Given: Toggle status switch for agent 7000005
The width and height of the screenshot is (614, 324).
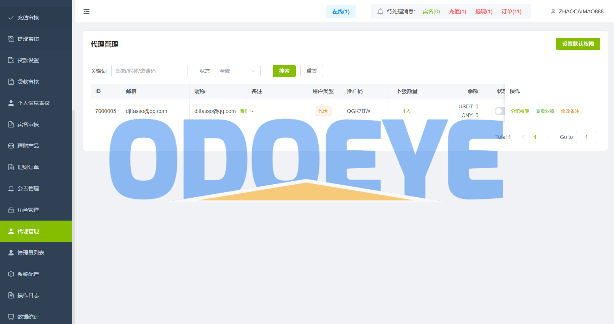Looking at the screenshot, I should [x=500, y=111].
